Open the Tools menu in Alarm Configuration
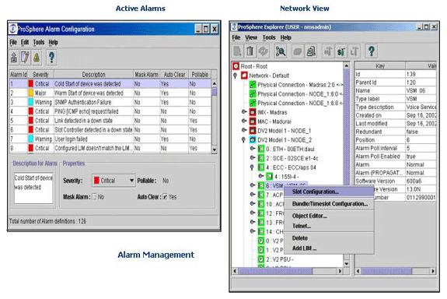 39,42
